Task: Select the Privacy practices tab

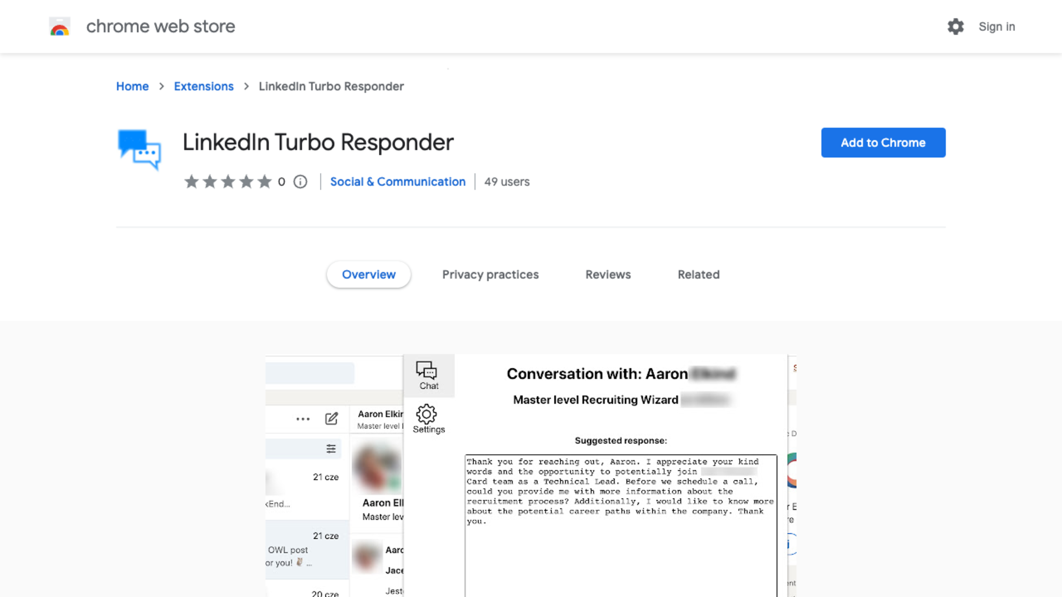Action: point(490,274)
